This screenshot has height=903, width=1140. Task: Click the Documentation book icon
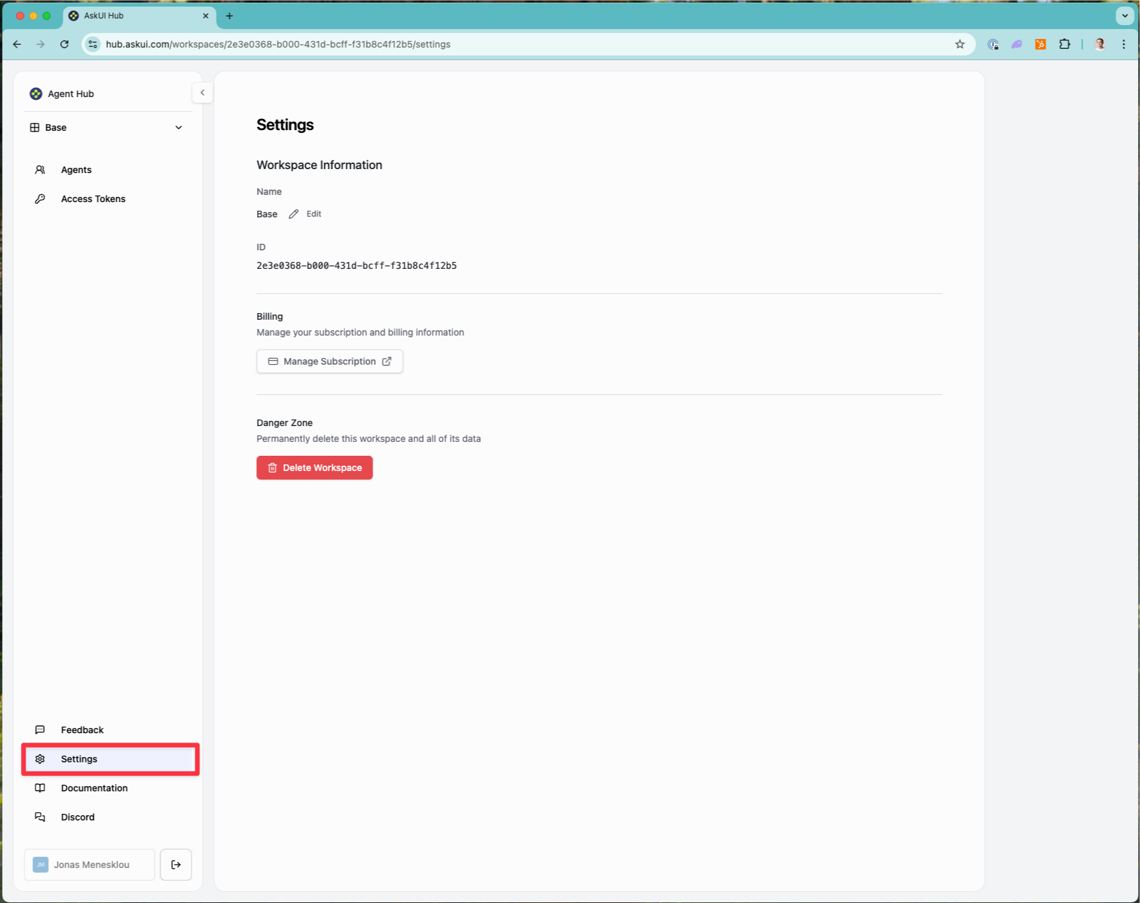point(40,788)
